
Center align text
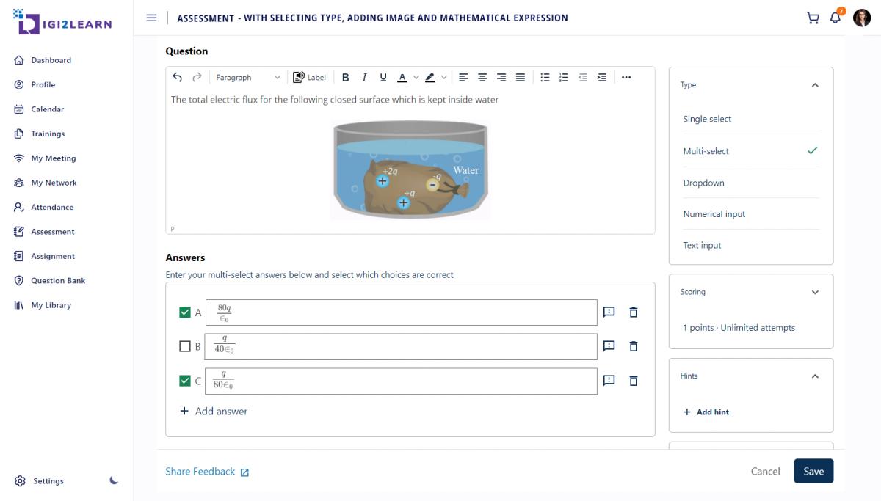482,77
